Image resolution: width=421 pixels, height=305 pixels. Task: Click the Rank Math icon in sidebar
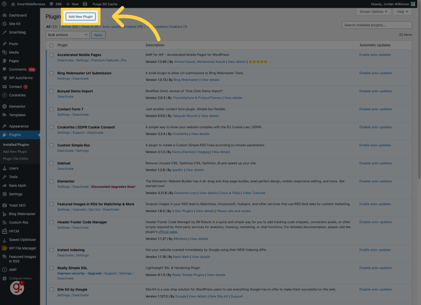click(x=4, y=185)
